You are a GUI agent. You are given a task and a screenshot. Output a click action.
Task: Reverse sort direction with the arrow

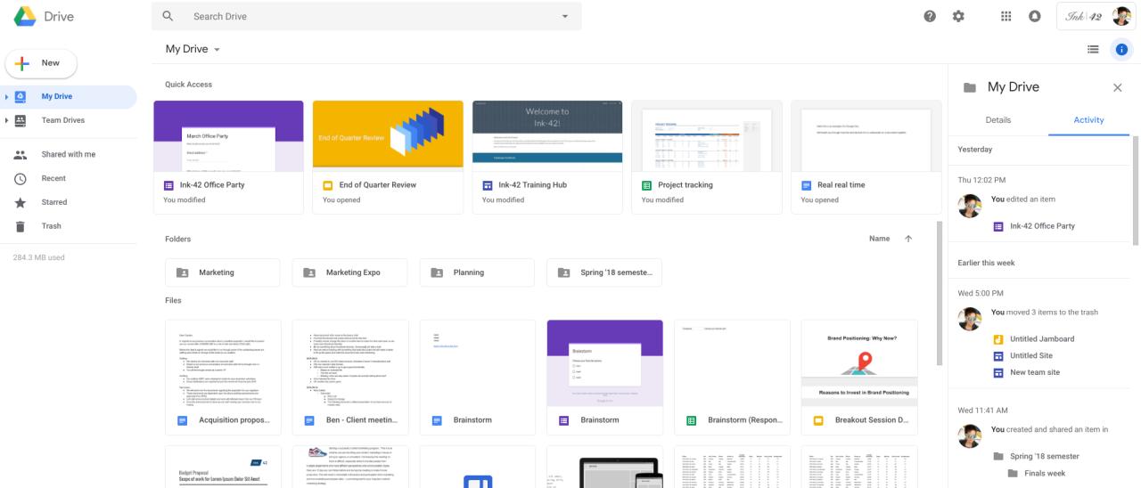tap(908, 239)
